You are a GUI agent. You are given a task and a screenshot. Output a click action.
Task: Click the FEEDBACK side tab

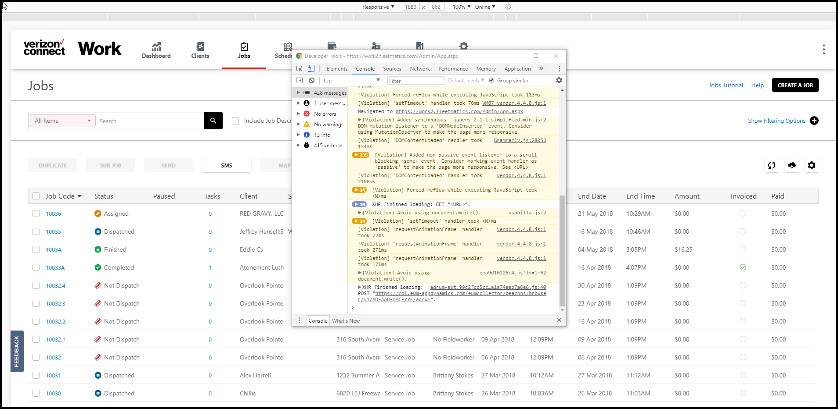pos(17,351)
